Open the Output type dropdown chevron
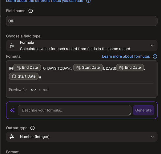Viewport: 161px width, 154px height. tap(152, 137)
